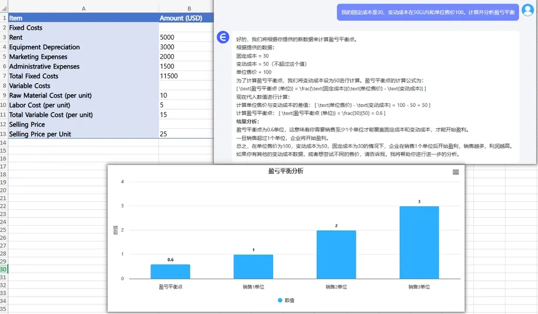538x314 pixels.
Task: Click the Item header cell
Action: (x=84, y=18)
